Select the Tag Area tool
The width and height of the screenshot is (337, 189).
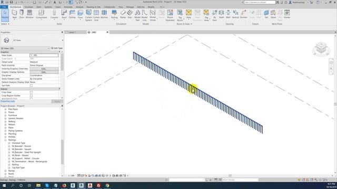[206, 15]
